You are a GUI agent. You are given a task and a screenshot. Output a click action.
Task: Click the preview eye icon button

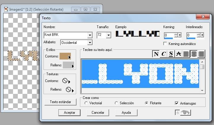tap(183, 113)
